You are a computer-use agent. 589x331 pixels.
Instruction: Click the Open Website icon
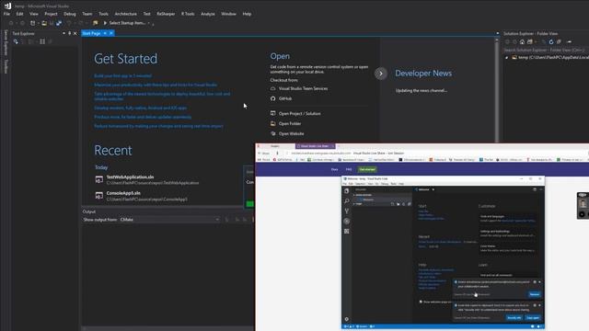point(273,133)
